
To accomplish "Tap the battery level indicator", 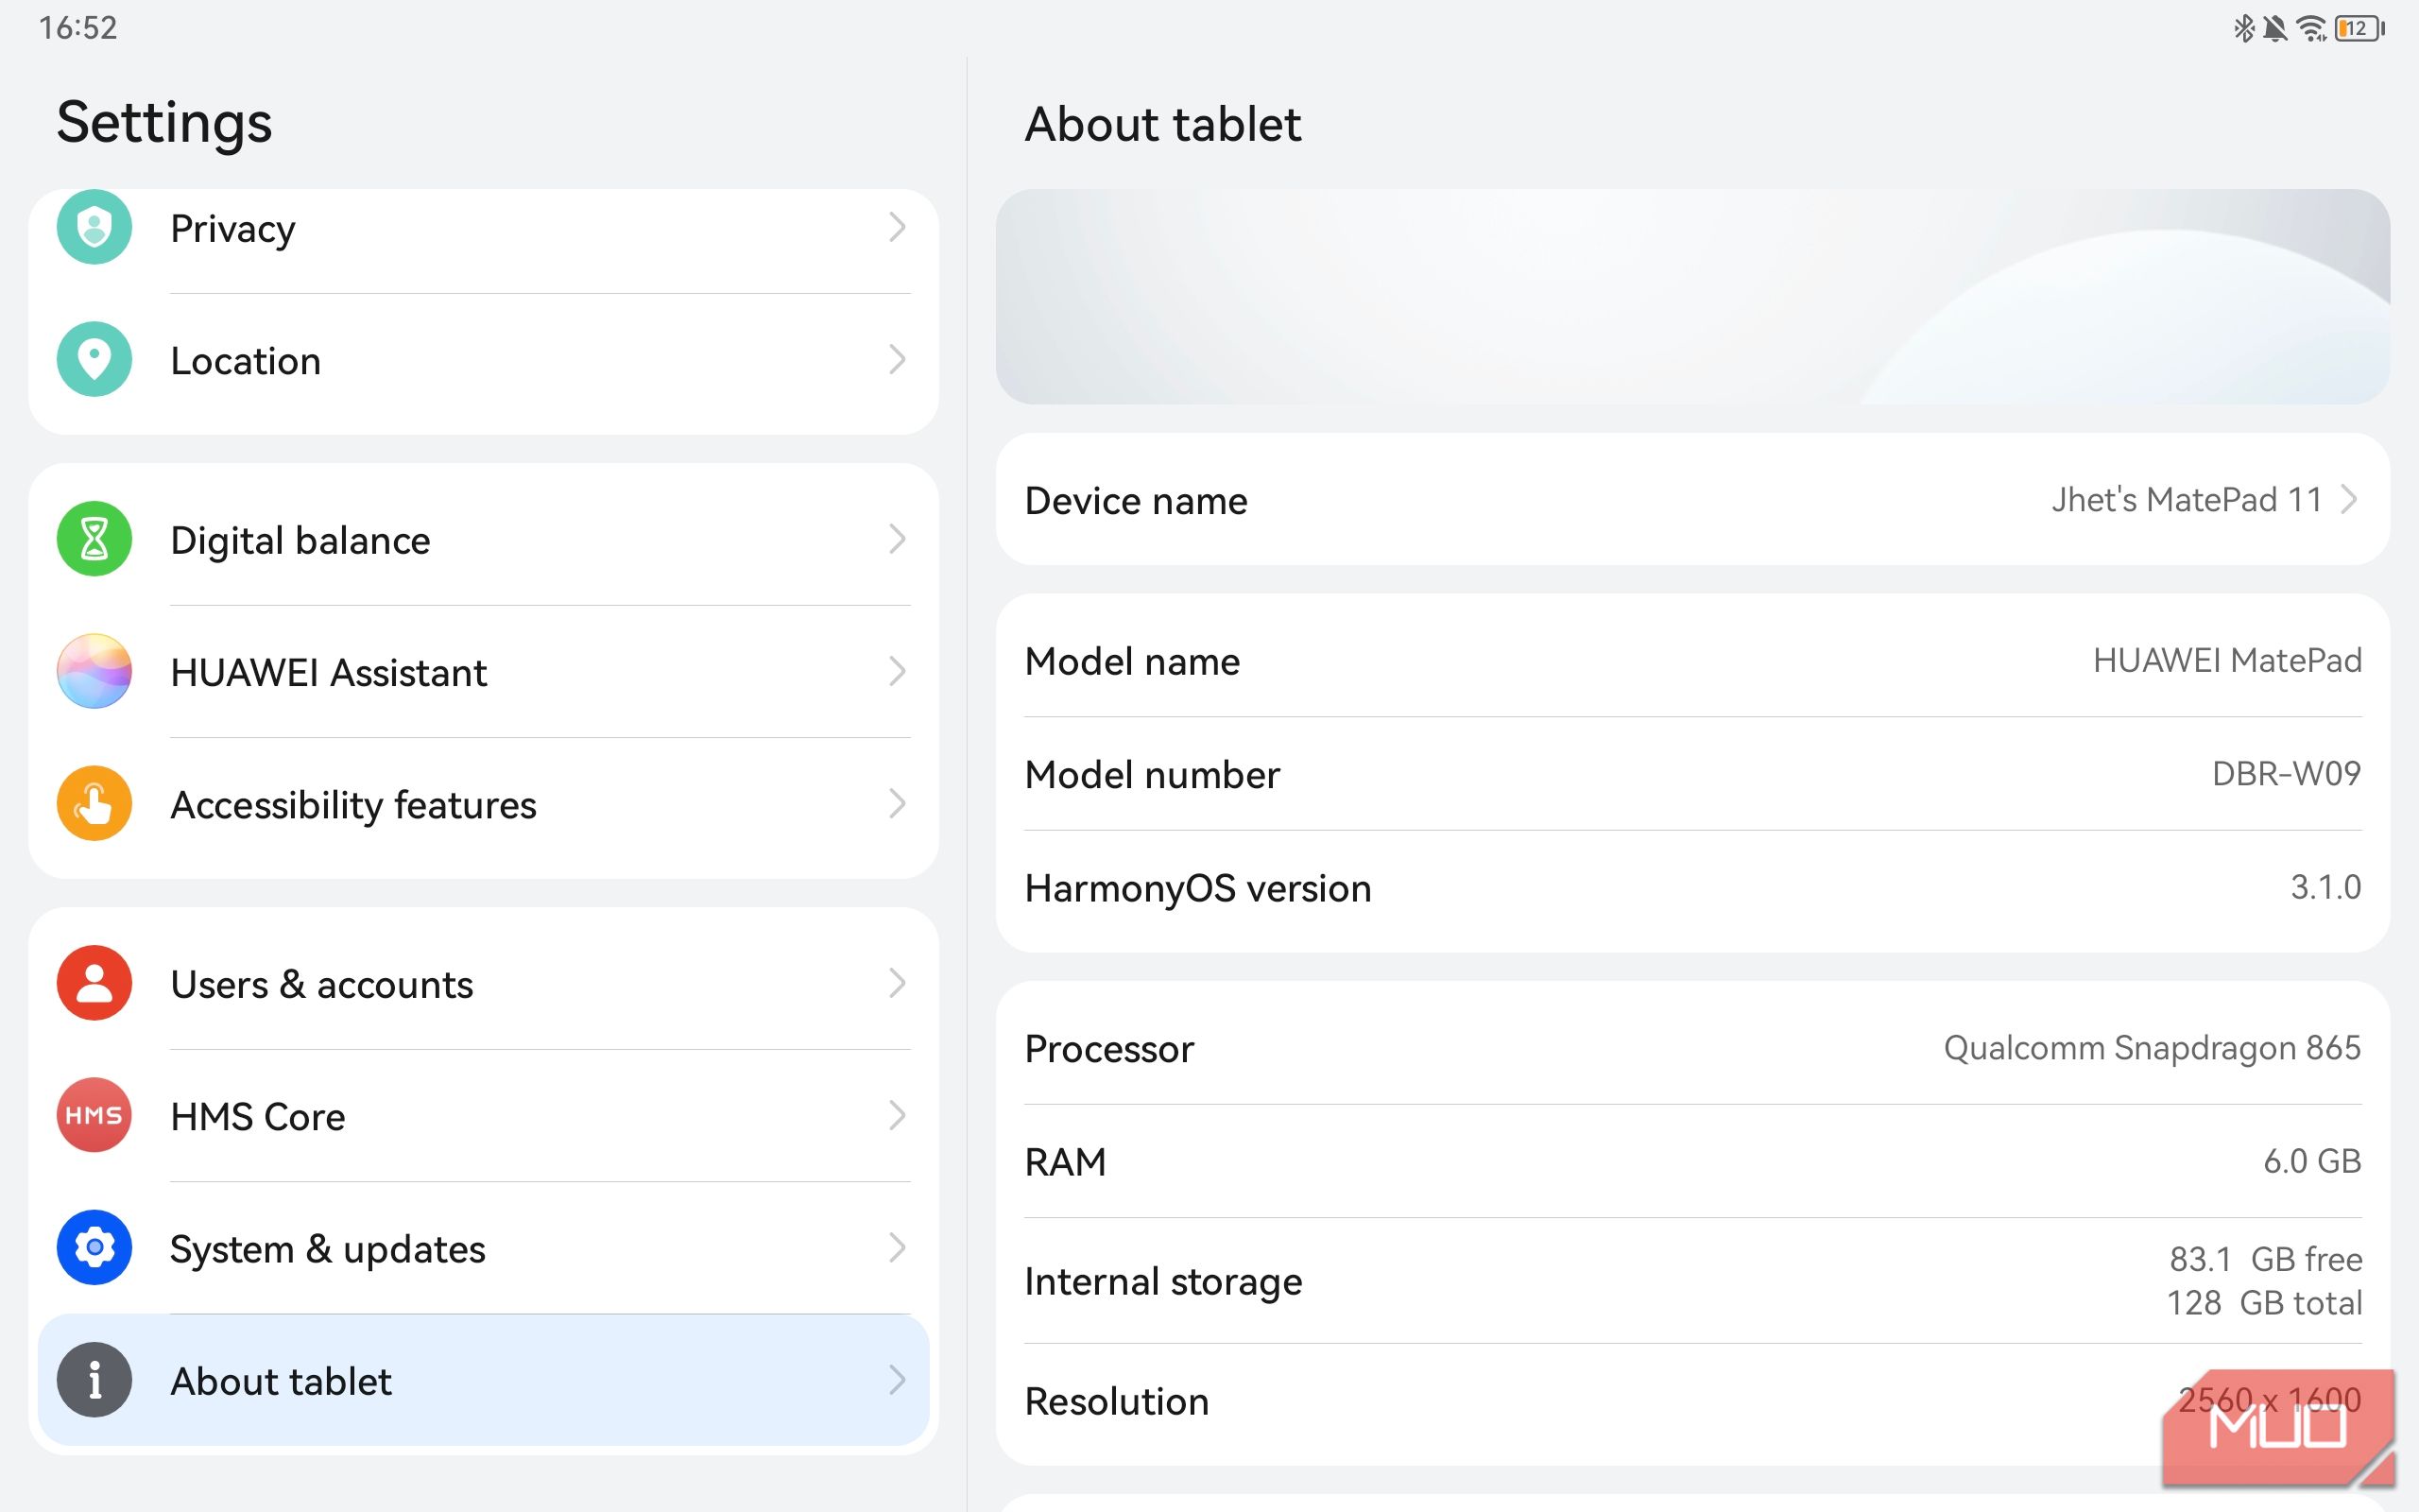I will coord(2360,28).
